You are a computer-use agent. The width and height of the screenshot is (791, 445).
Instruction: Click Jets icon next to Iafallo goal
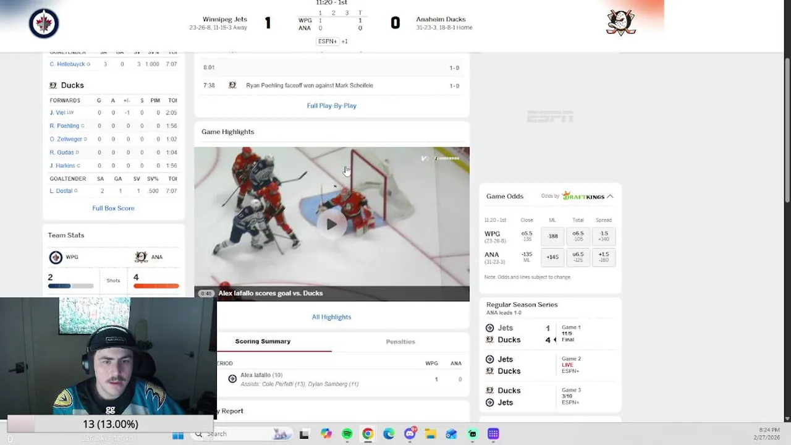(x=232, y=379)
